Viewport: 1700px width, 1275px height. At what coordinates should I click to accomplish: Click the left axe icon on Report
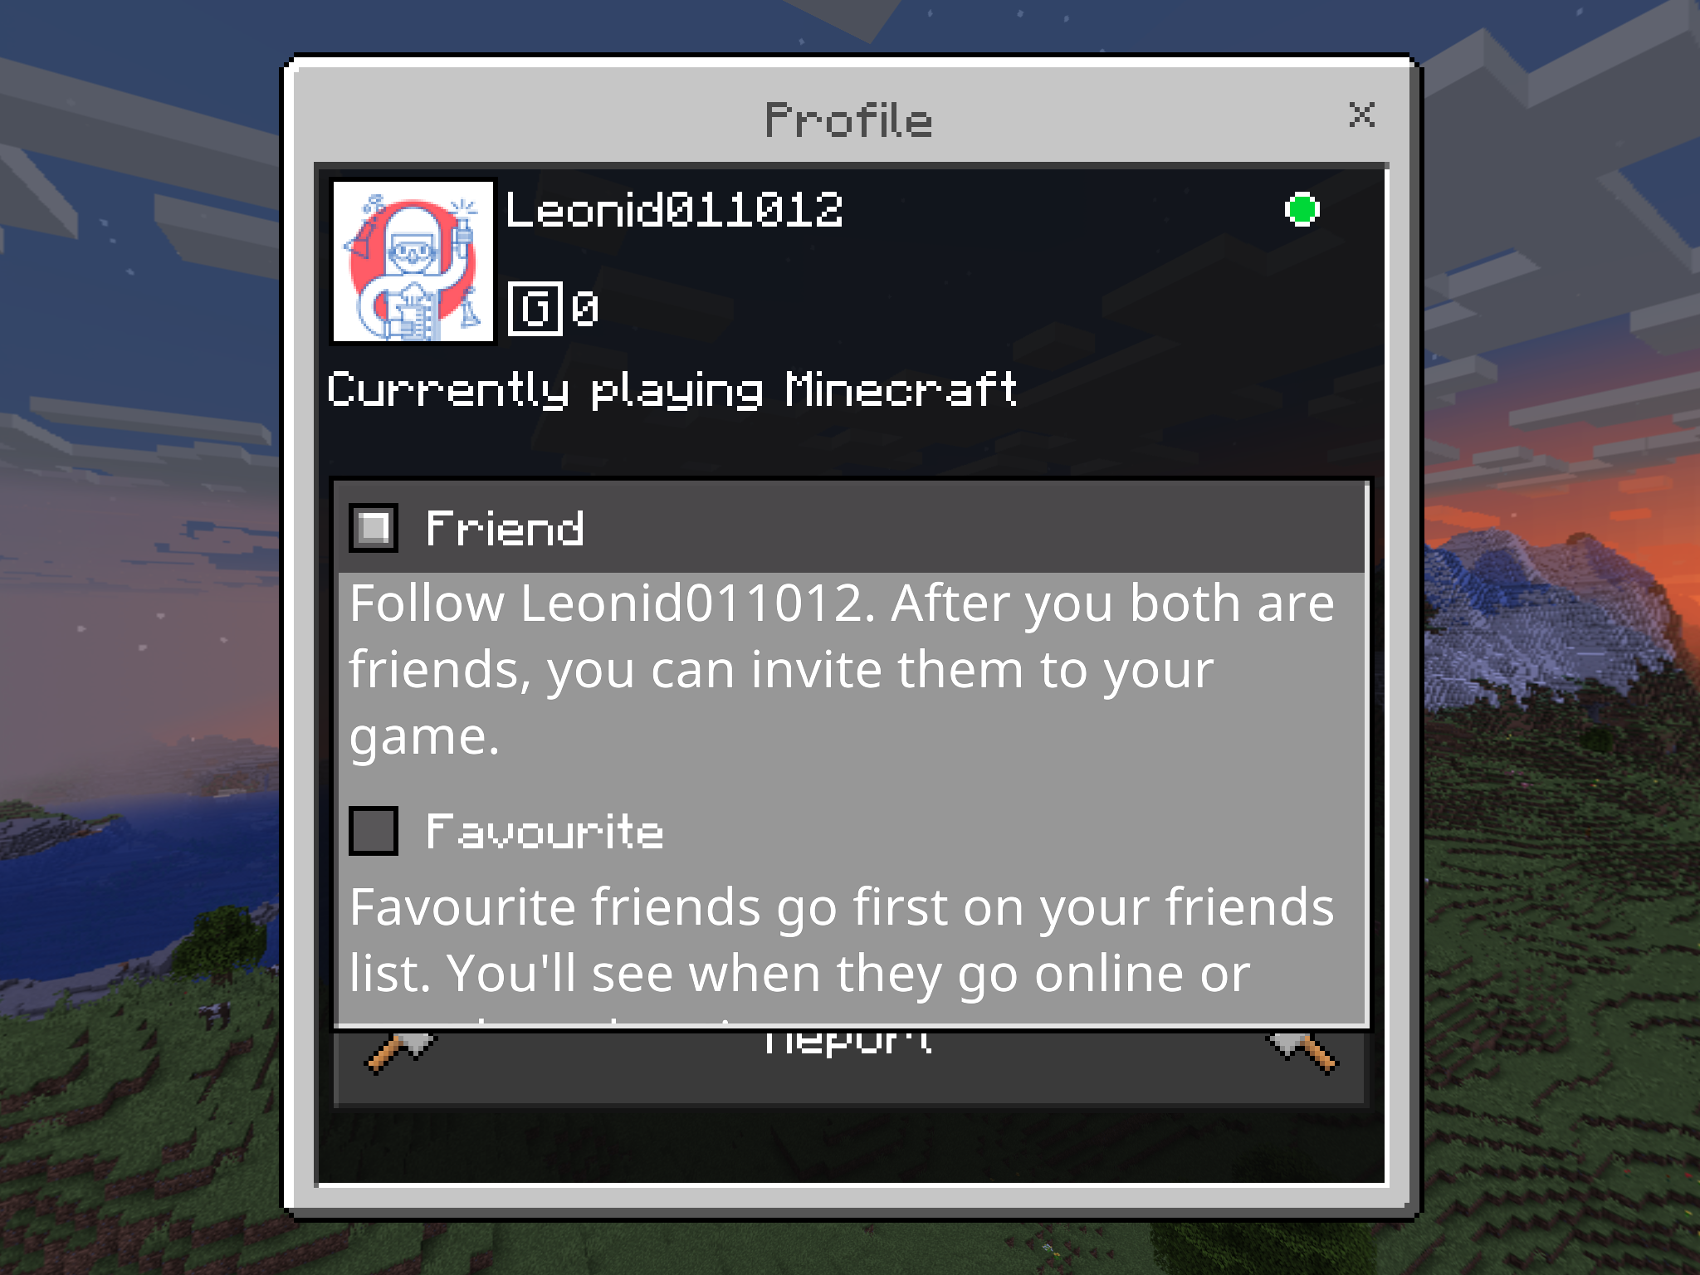400,1052
